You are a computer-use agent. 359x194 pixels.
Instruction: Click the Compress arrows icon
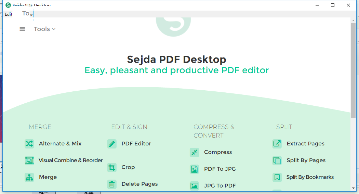coord(195,152)
